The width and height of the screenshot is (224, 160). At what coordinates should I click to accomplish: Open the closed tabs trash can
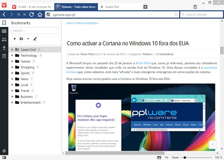coord(195,7)
